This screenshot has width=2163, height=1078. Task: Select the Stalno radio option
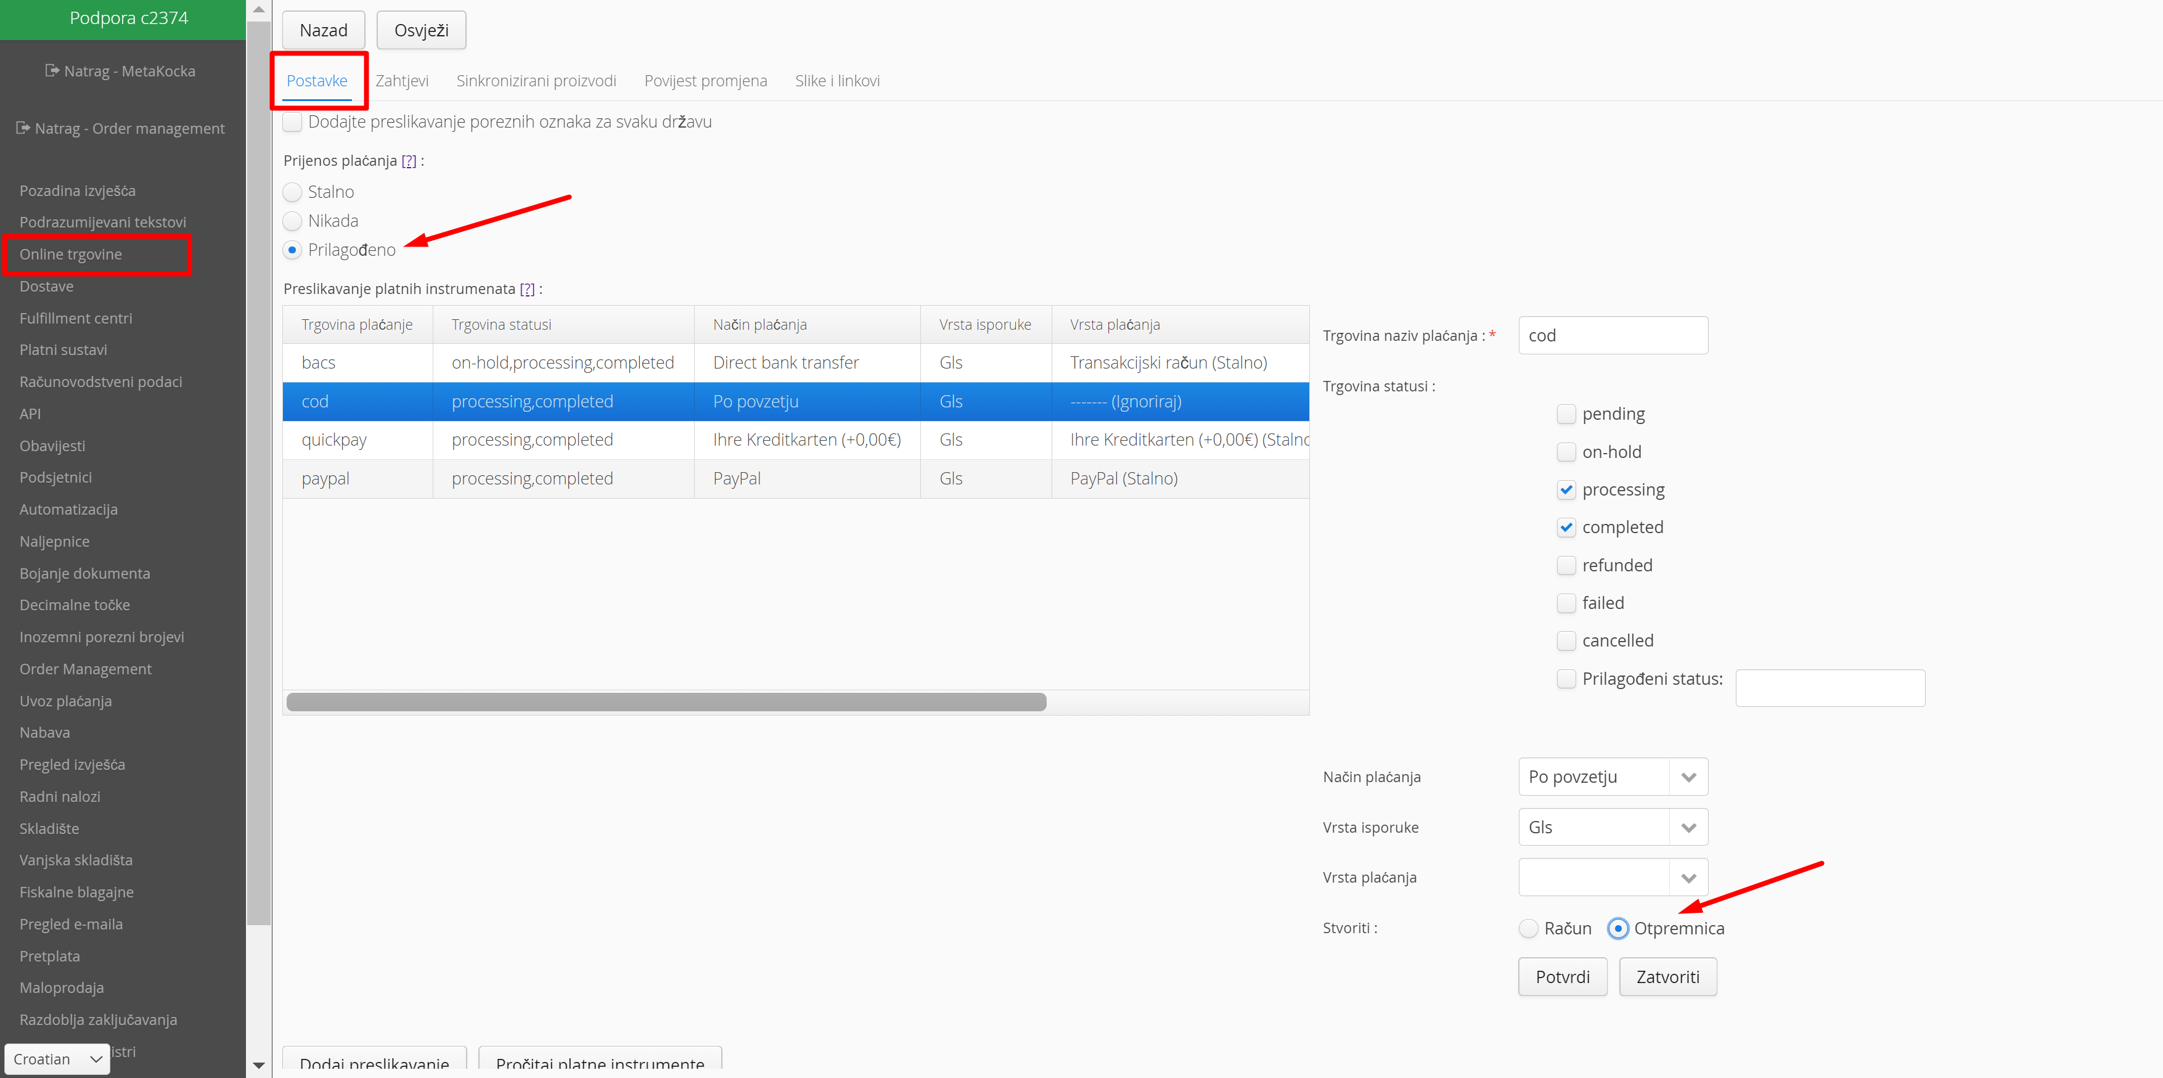pyautogui.click(x=292, y=192)
